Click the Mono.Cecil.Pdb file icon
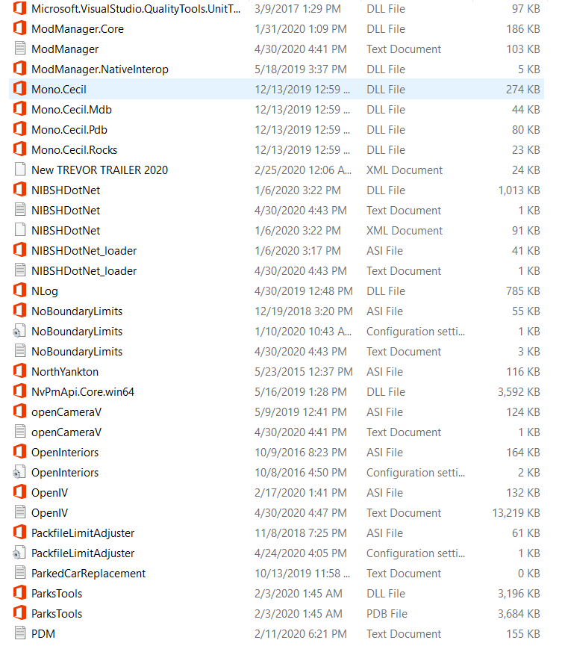This screenshot has height=649, width=565. 19,129
